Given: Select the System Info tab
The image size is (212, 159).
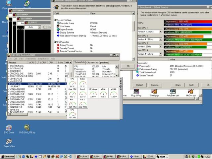Looking at the screenshot, I should [79, 62].
